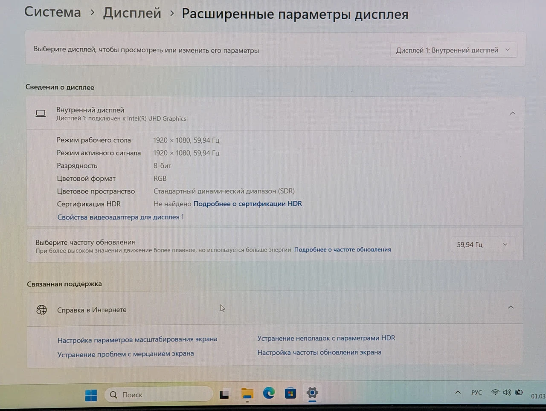Open Microsoft Store from the taskbar
Image resolution: width=546 pixels, height=411 pixels.
coord(290,393)
